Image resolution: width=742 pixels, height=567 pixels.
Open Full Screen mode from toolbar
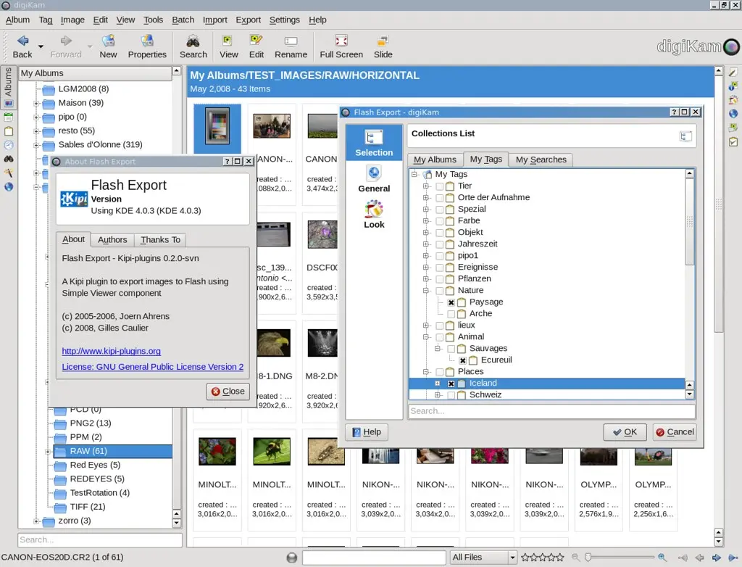tap(341, 41)
